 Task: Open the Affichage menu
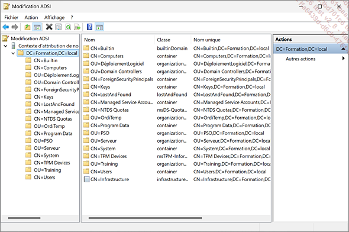click(x=54, y=17)
